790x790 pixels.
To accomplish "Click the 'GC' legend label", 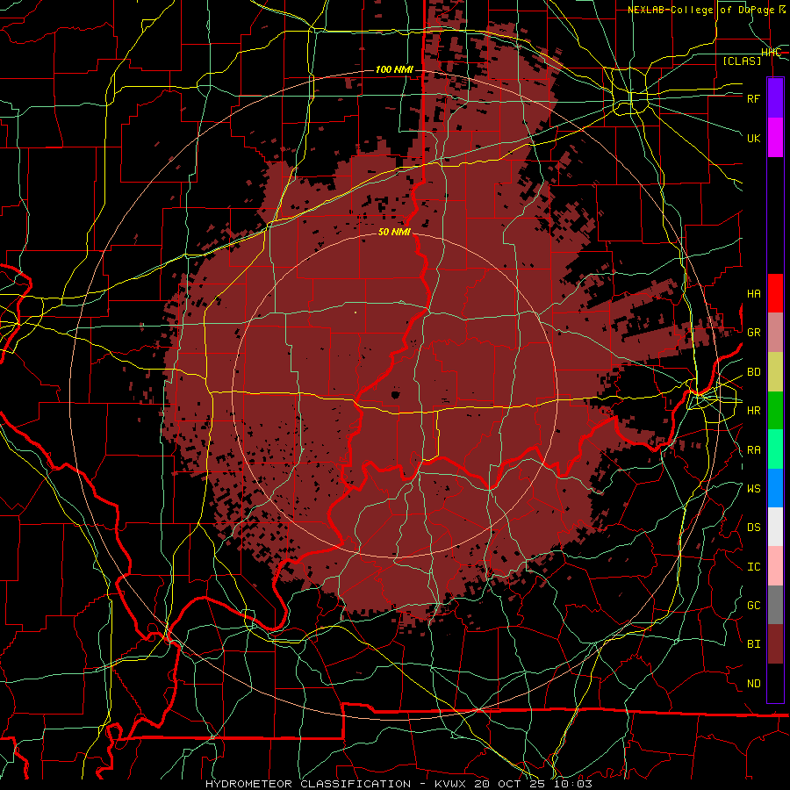I will tap(753, 606).
